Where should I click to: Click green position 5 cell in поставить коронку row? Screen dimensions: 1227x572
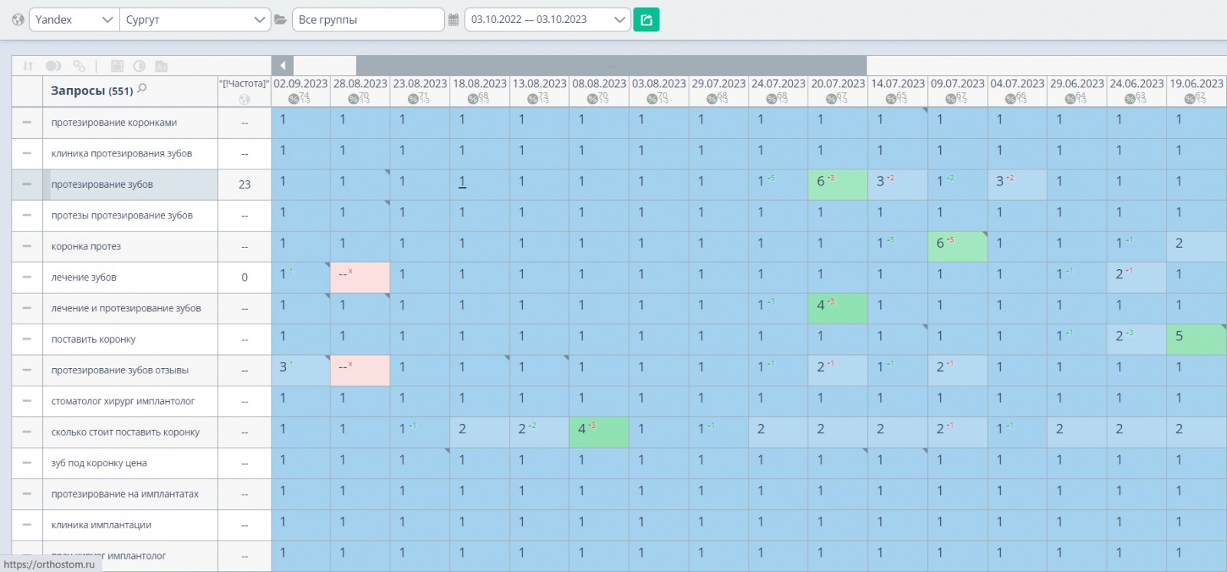click(1196, 339)
